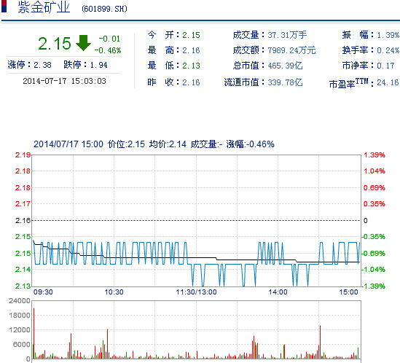
Task: Click the price change -0.01 value
Action: click(109, 39)
